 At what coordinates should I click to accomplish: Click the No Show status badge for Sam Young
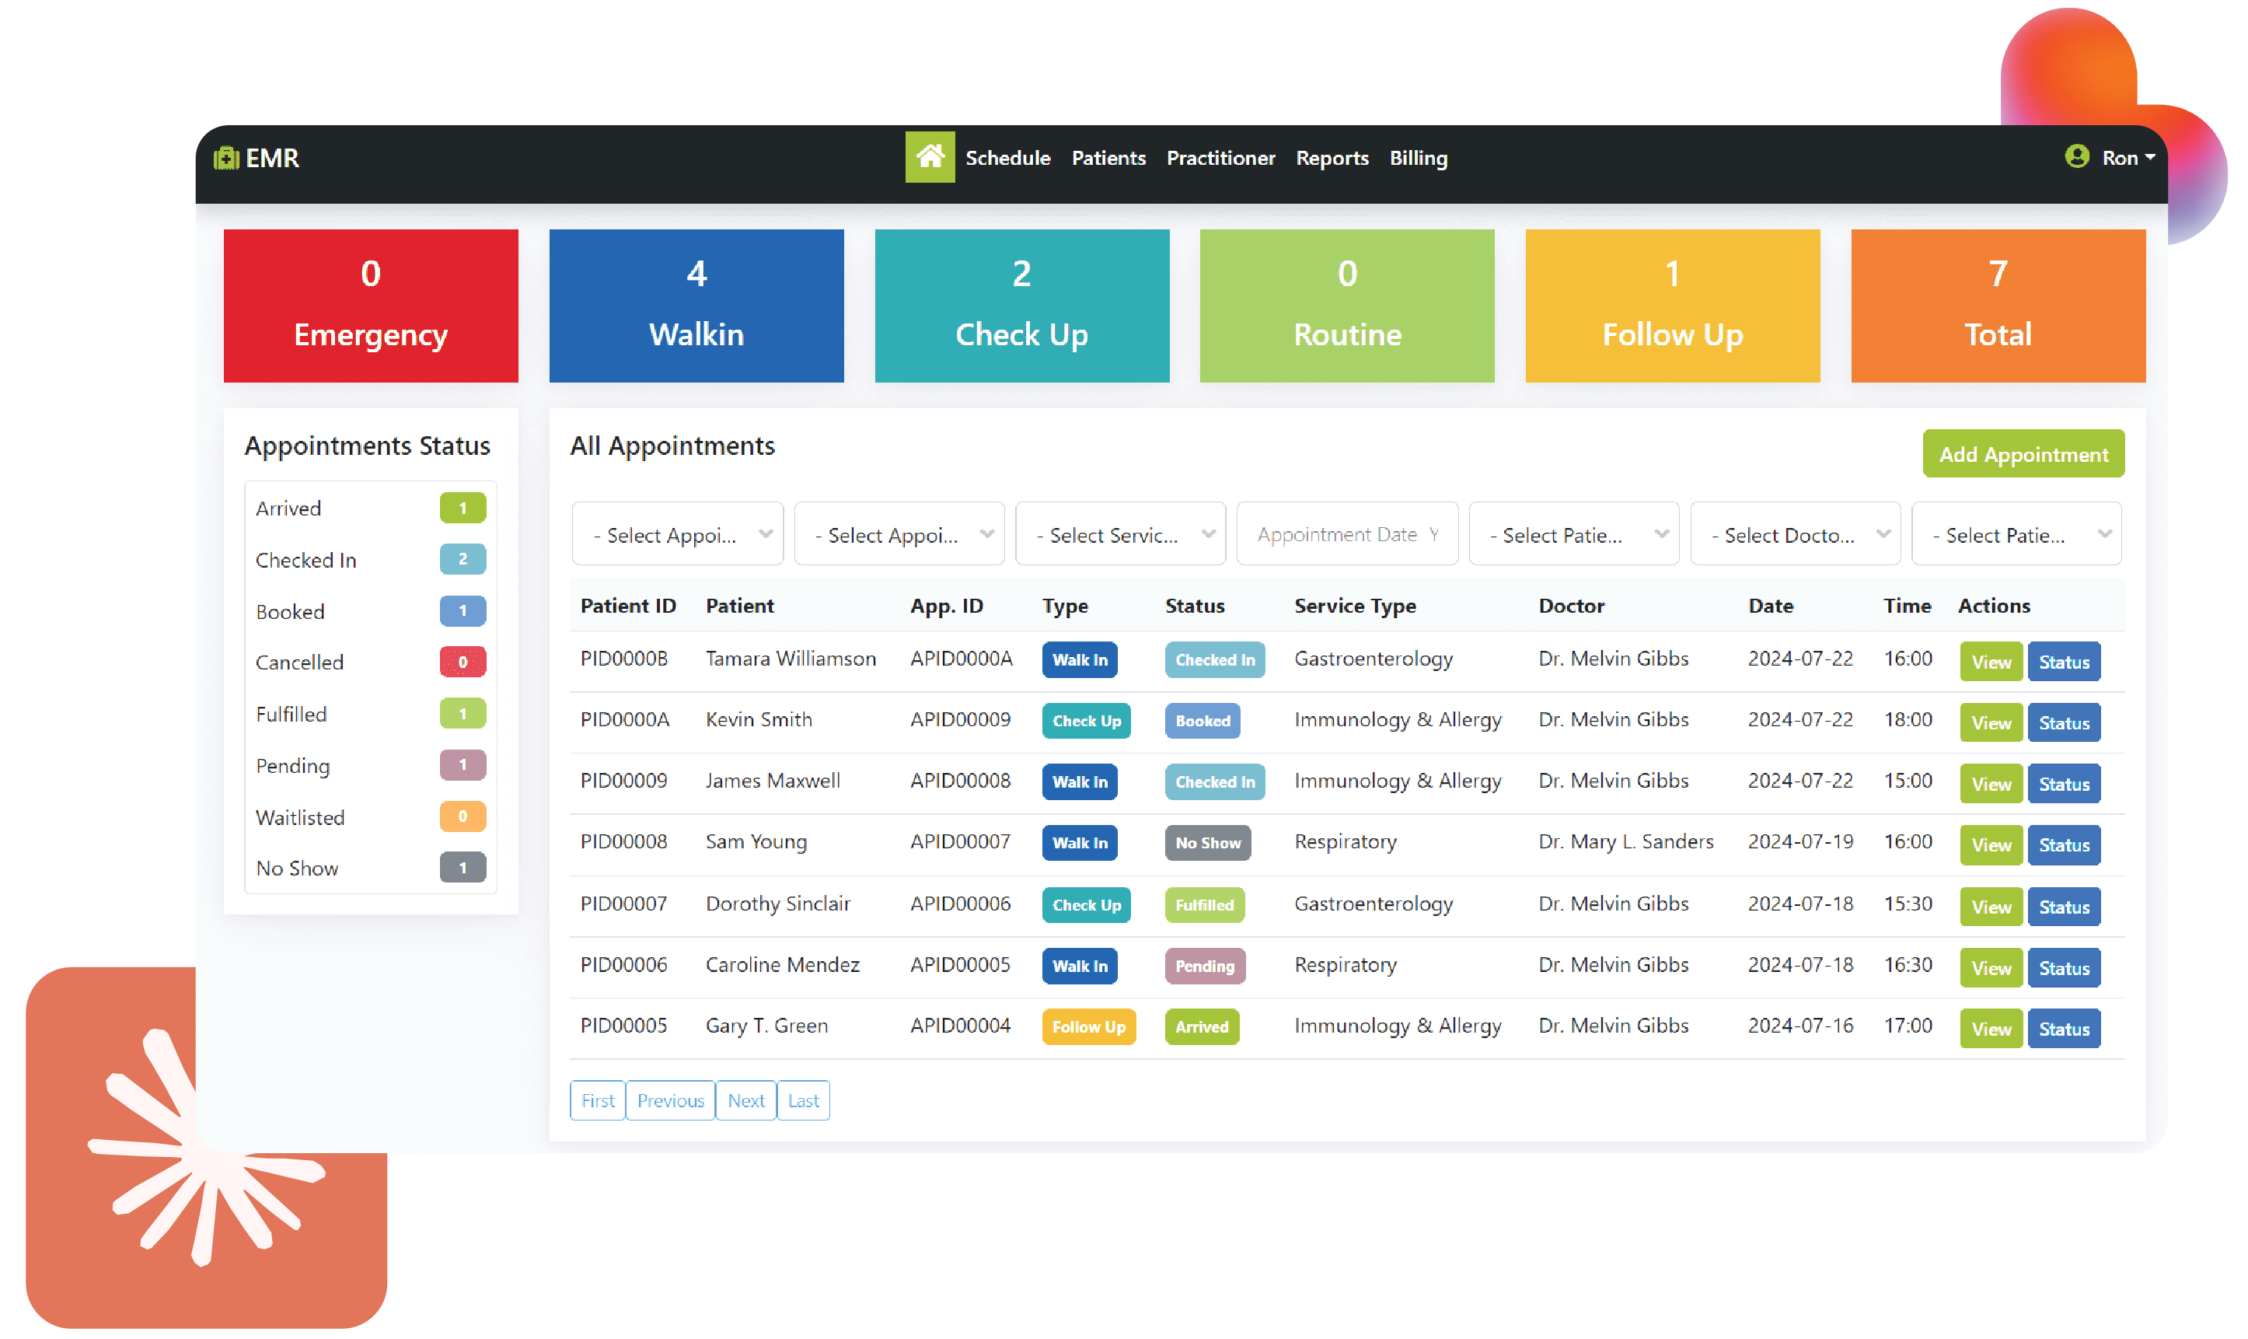(x=1207, y=843)
